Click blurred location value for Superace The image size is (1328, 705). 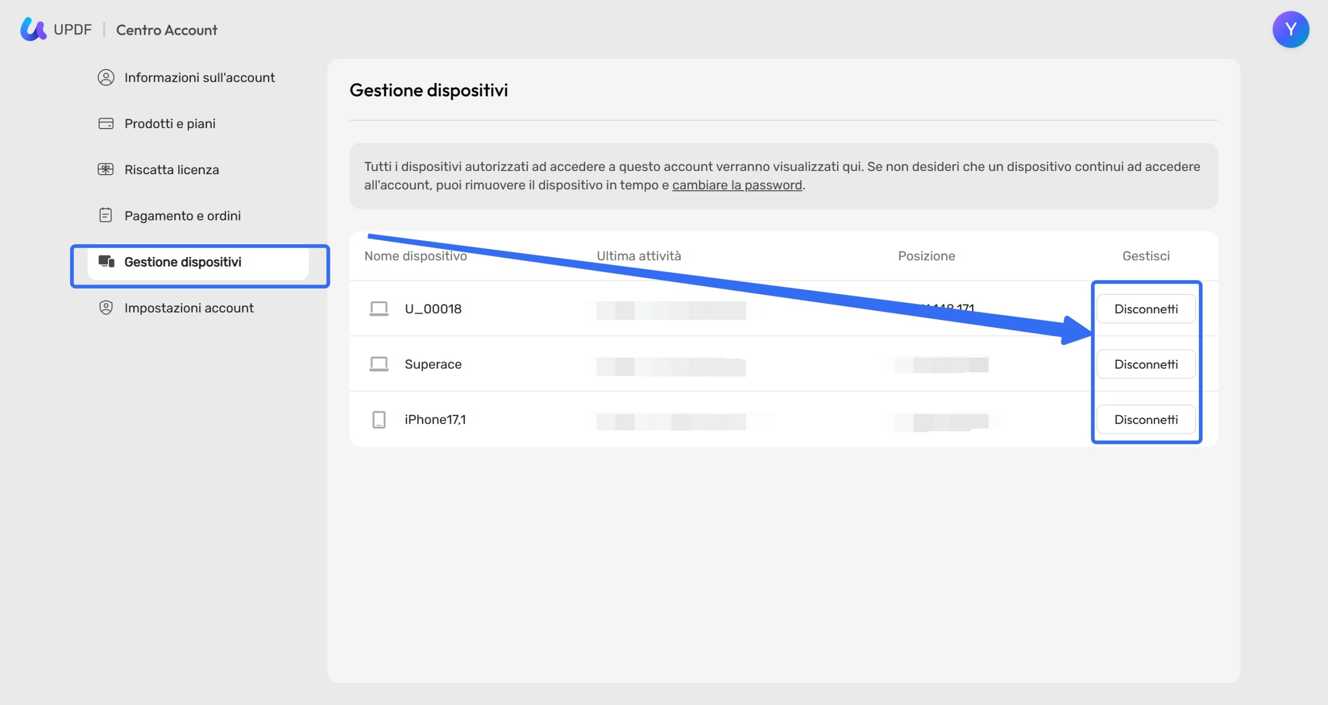coord(942,365)
